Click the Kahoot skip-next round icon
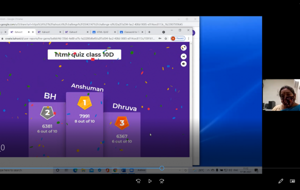 [x=183, y=56]
